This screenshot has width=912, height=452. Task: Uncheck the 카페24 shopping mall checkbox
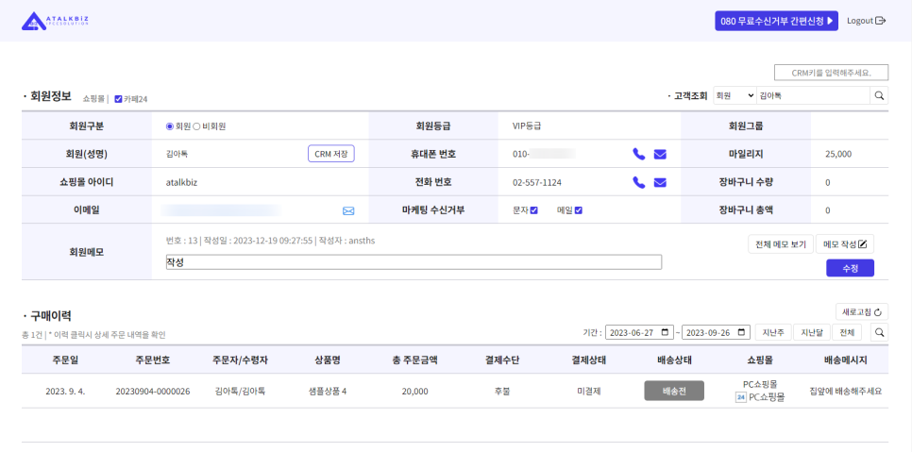click(x=118, y=99)
